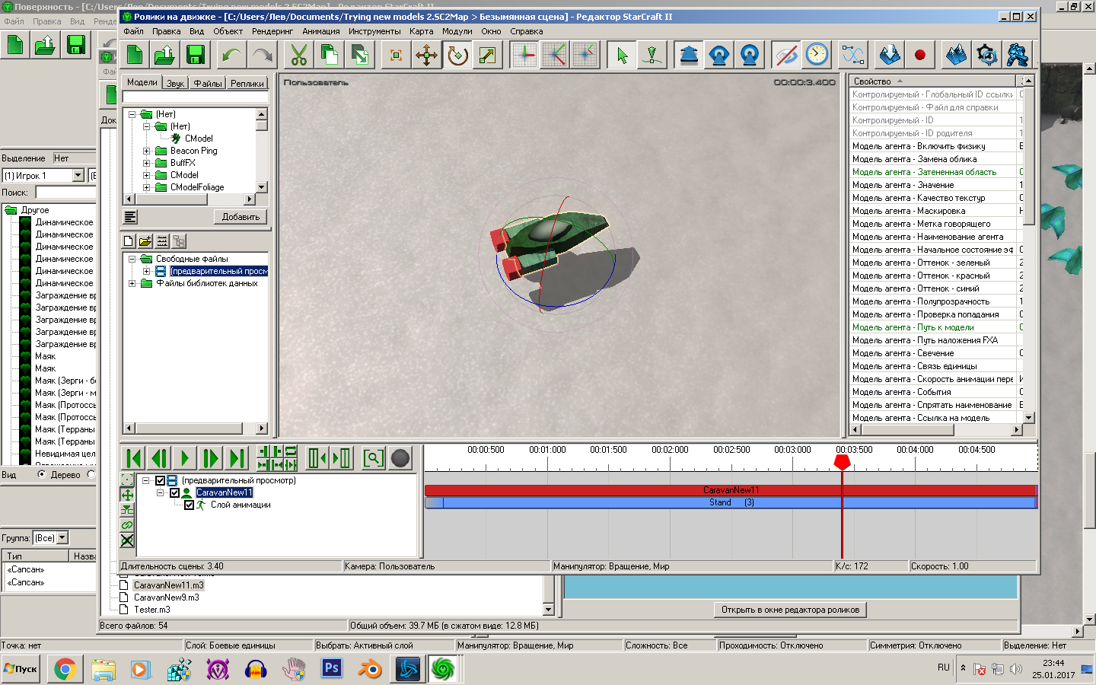
Task: Click the Добавить button
Action: click(241, 217)
